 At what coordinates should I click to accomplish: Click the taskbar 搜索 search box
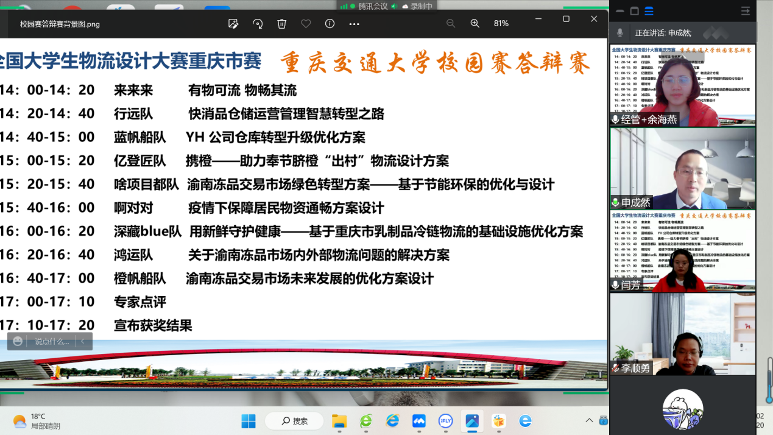(x=295, y=421)
